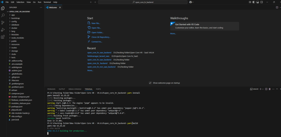The image size is (281, 137).
Task: Go forward using the navigation arrow
Action: point(95,2)
